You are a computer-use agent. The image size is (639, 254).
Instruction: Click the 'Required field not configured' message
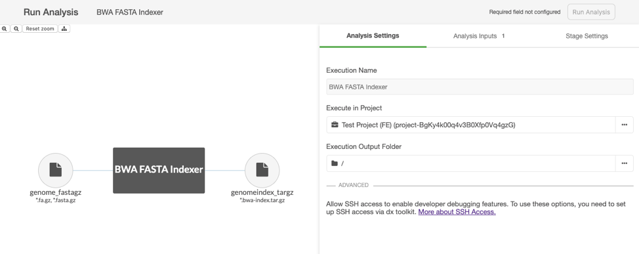click(x=524, y=12)
